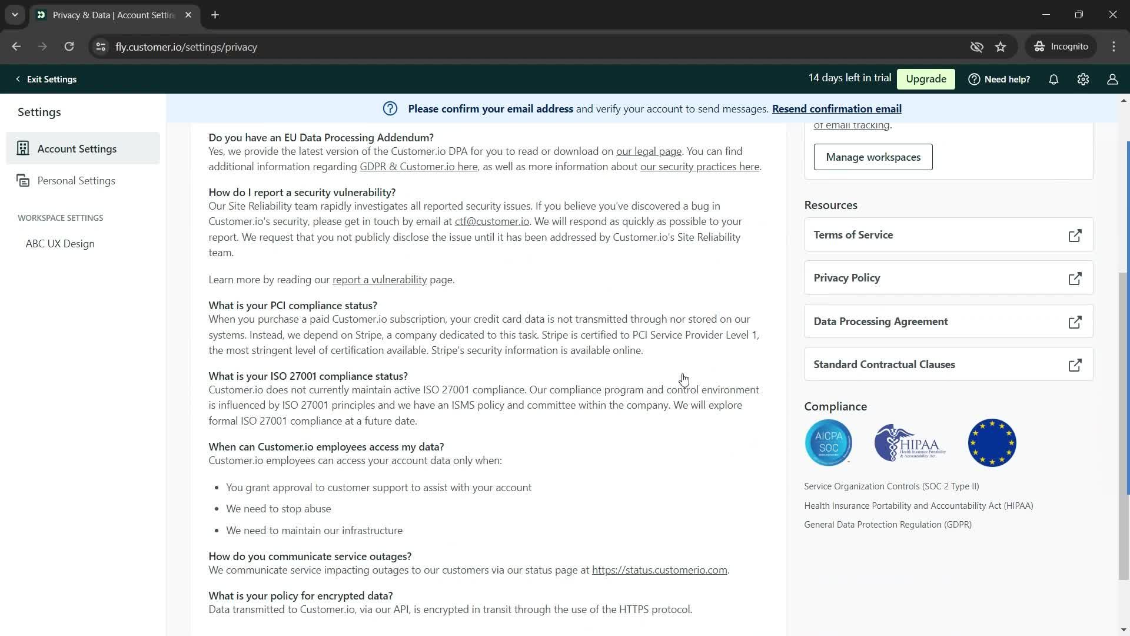Viewport: 1130px width, 636px height.
Task: Click the Resend confirmation email link
Action: pyautogui.click(x=837, y=109)
